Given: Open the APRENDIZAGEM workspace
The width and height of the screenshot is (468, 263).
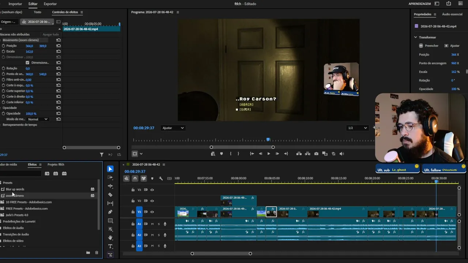Looking at the screenshot, I should tap(420, 4).
